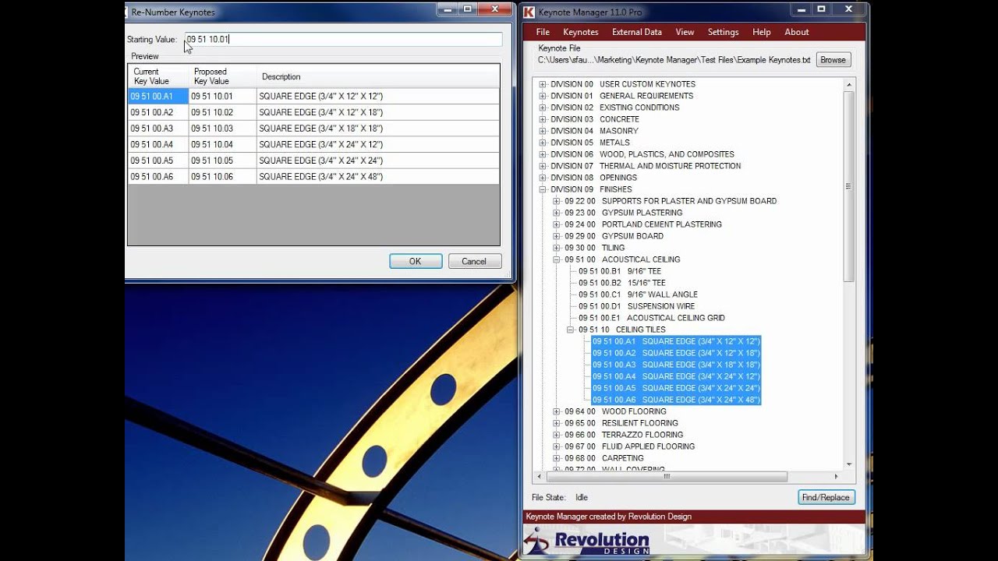Image resolution: width=998 pixels, height=561 pixels.
Task: Collapse 09 51 00 ACOUSTICAL CEILING node
Action: click(557, 259)
